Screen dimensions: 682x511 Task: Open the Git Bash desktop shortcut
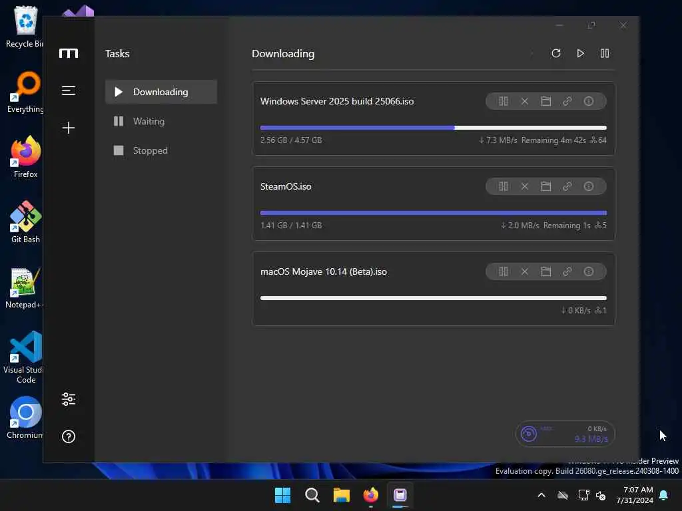click(26, 222)
